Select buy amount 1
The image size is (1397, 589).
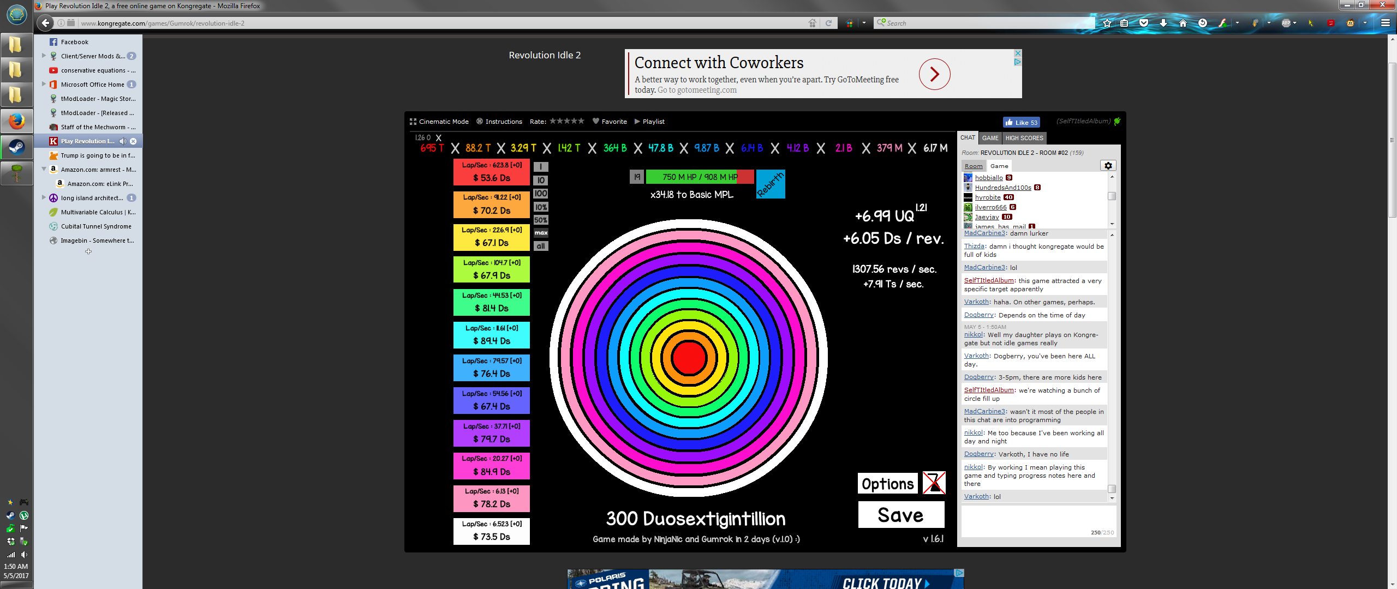540,167
